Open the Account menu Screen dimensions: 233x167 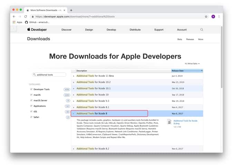182,30
